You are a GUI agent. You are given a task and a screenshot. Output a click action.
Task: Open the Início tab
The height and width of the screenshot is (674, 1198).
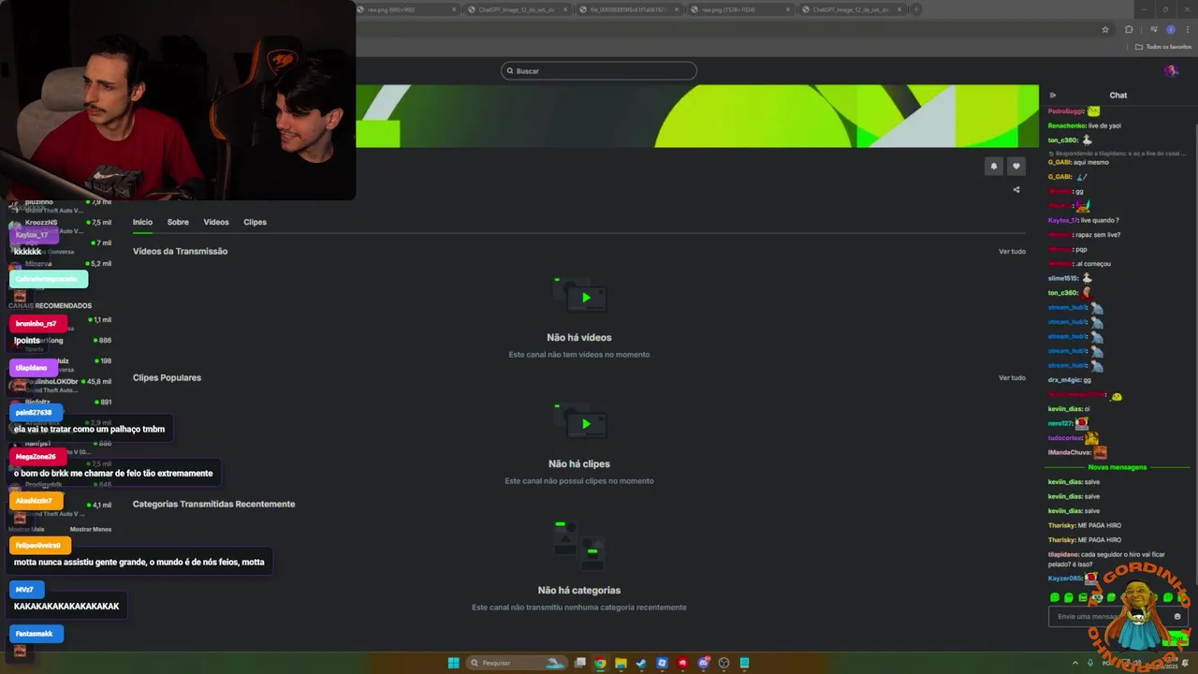click(x=142, y=222)
